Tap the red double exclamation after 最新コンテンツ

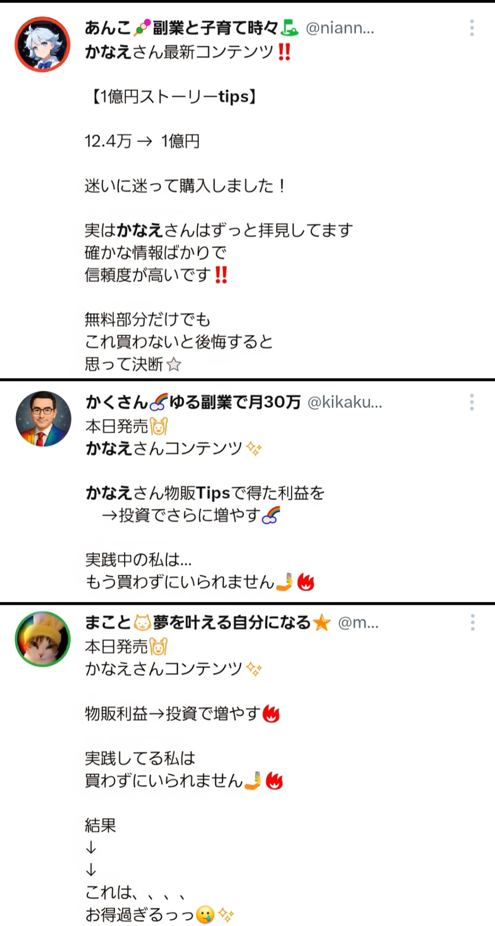point(284,52)
